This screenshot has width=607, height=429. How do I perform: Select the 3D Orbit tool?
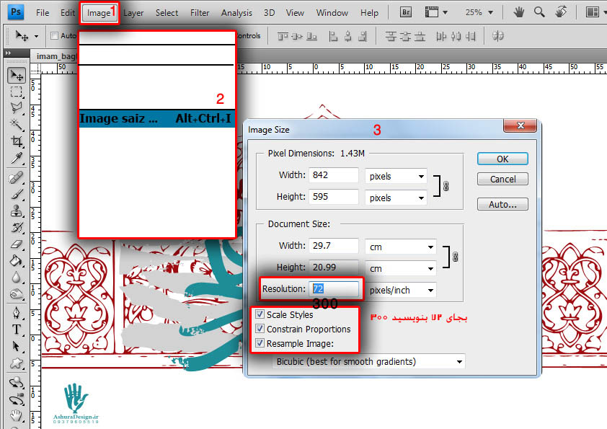[x=17, y=399]
